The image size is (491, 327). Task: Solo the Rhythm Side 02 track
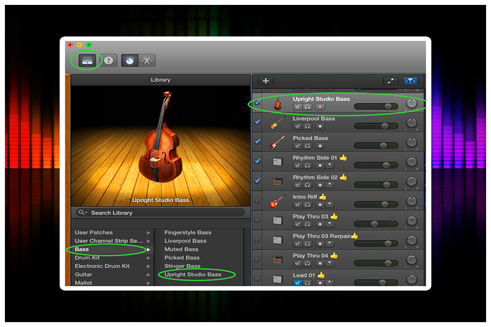coord(308,185)
